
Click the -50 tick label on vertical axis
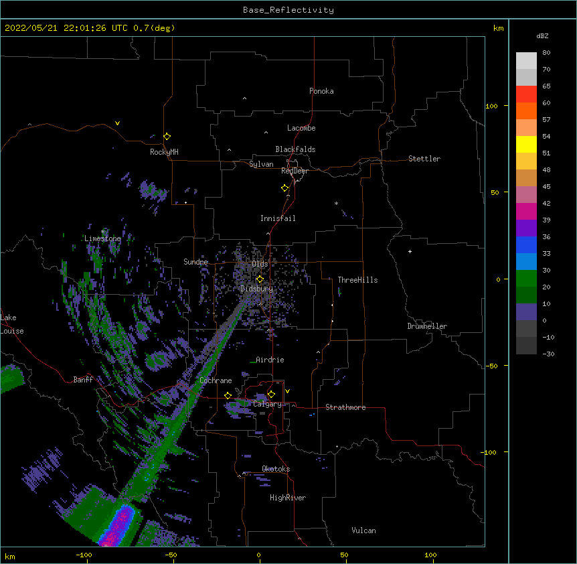tap(491, 366)
